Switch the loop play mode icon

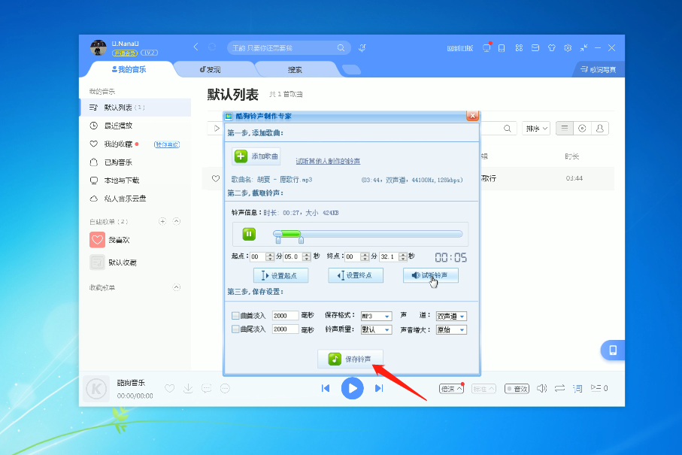[559, 389]
